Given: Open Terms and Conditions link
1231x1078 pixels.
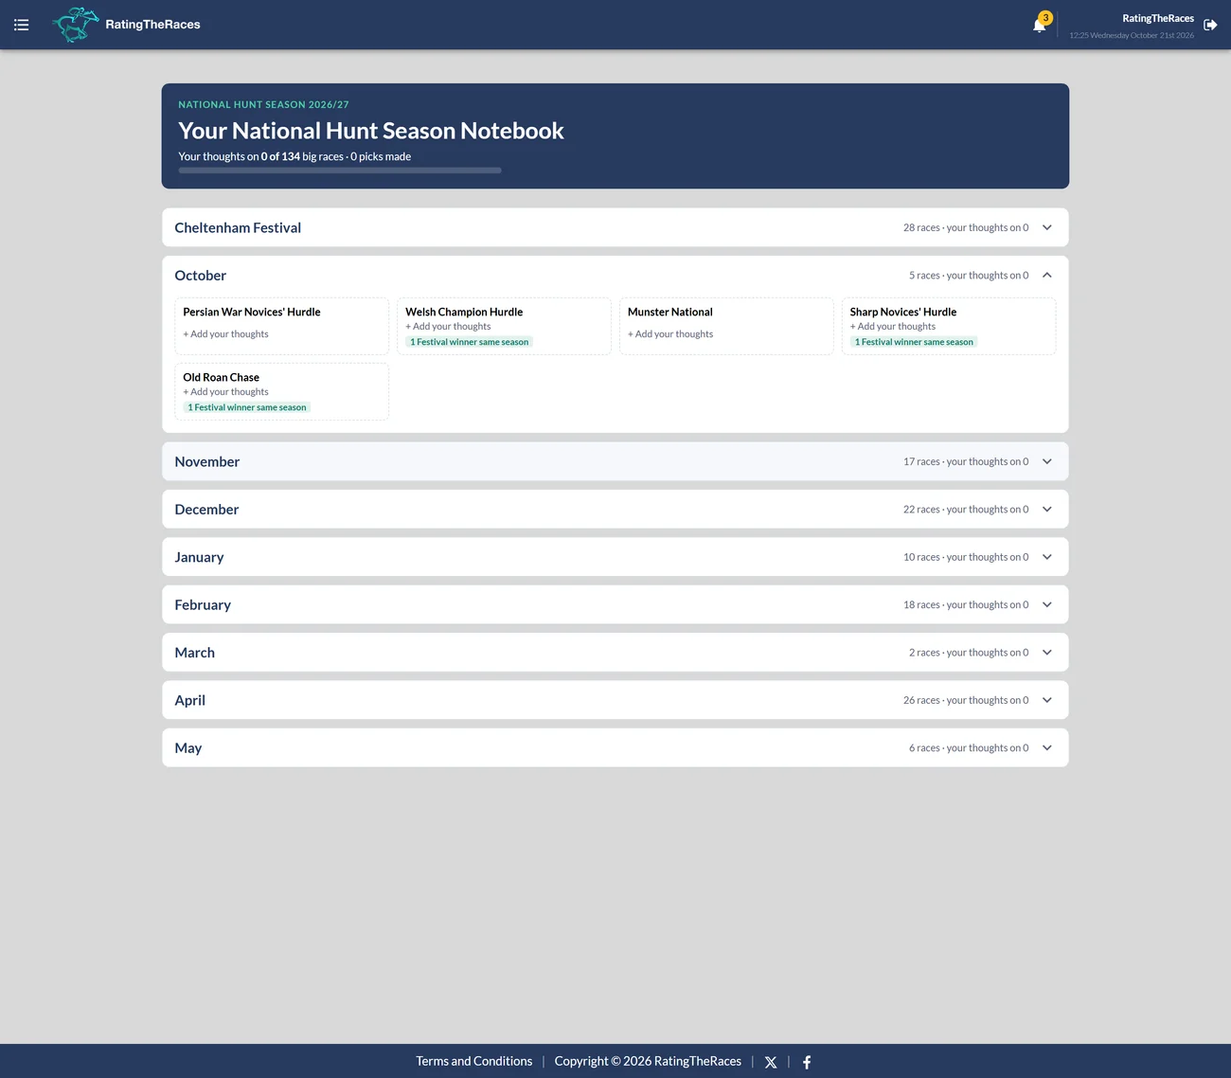Looking at the screenshot, I should point(474,1061).
